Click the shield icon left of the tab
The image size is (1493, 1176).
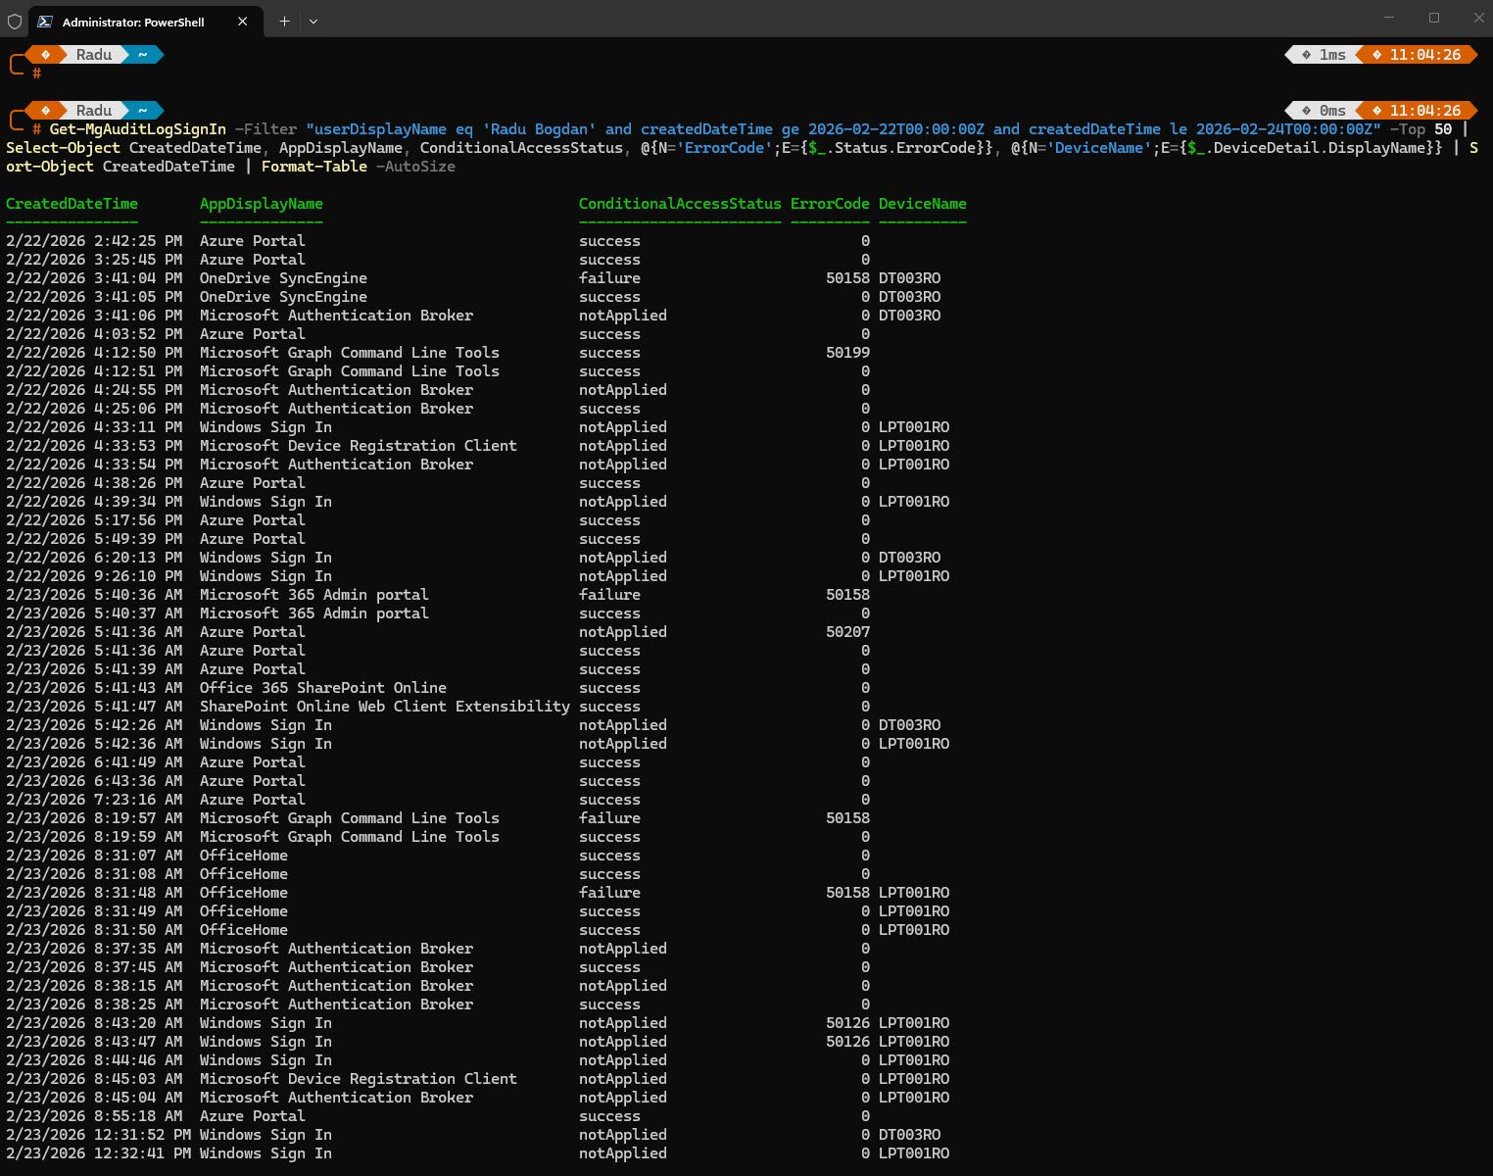[15, 21]
